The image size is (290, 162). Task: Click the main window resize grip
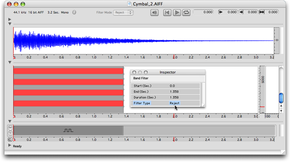pyautogui.click(x=283, y=152)
